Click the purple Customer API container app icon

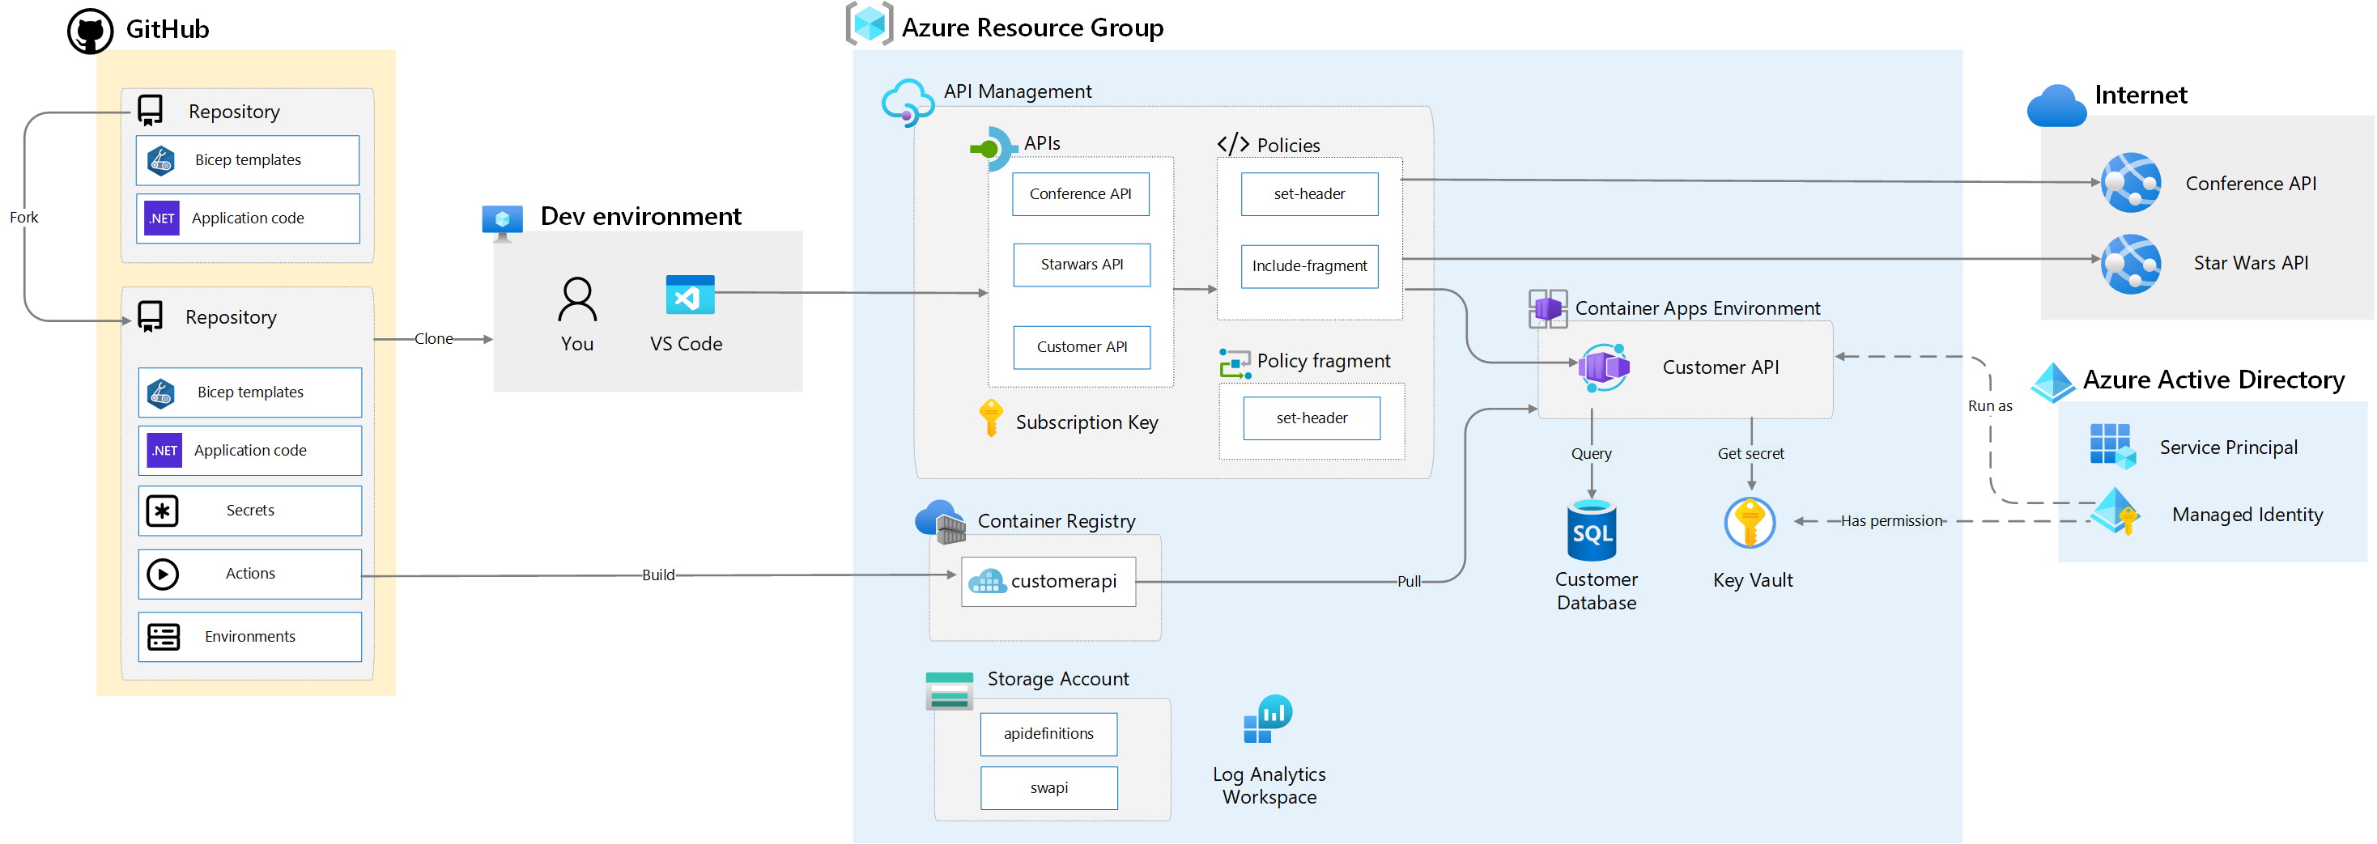[x=1604, y=368]
